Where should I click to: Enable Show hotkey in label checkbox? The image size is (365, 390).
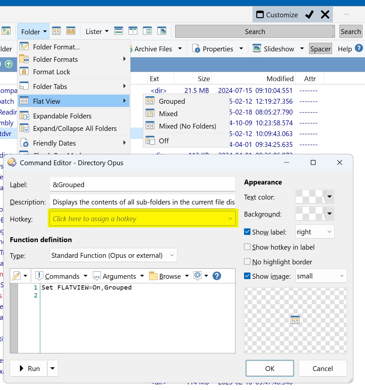tap(247, 247)
